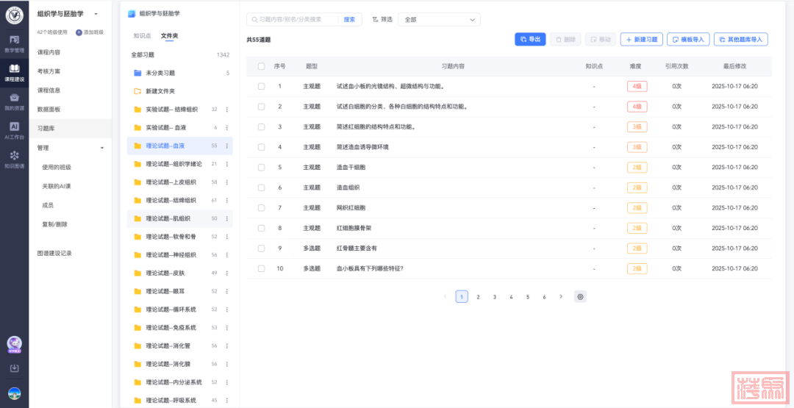Click the AI assistant avatar icon in sidebar
This screenshot has height=408, width=794.
(x=14, y=343)
